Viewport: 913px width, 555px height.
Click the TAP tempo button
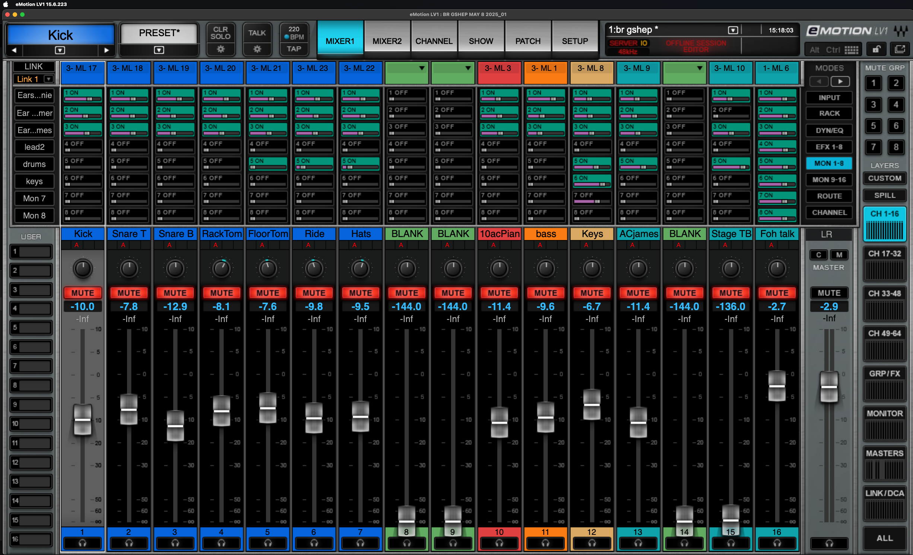294,49
